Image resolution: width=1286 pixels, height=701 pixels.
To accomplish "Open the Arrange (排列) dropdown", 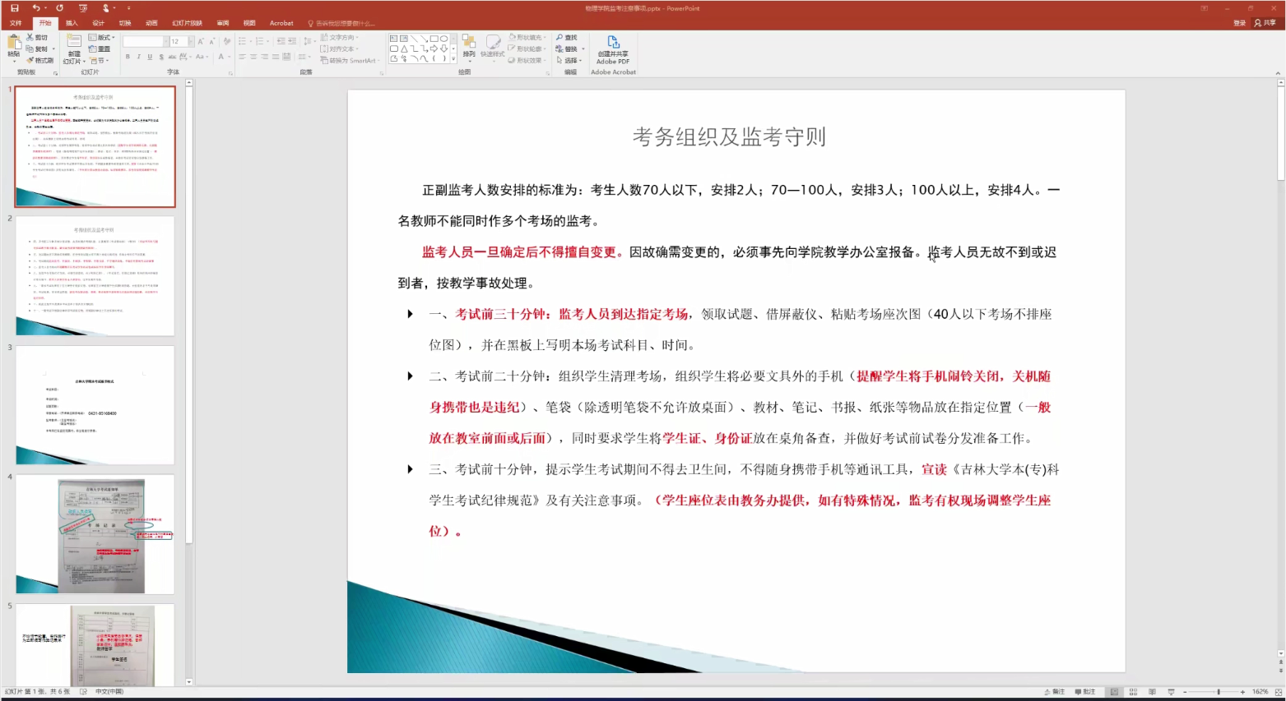I will [x=468, y=45].
